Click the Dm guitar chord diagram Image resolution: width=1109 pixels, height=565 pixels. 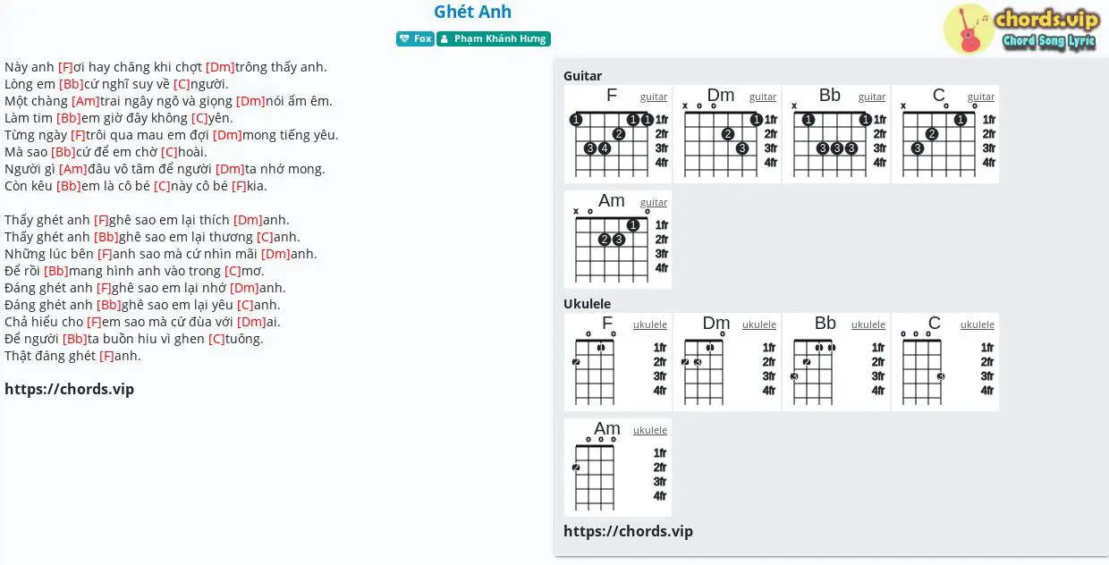click(x=727, y=134)
